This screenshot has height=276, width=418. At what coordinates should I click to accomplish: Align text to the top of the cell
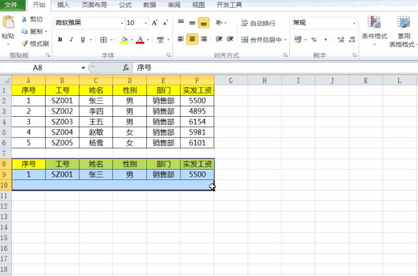pyautogui.click(x=181, y=22)
